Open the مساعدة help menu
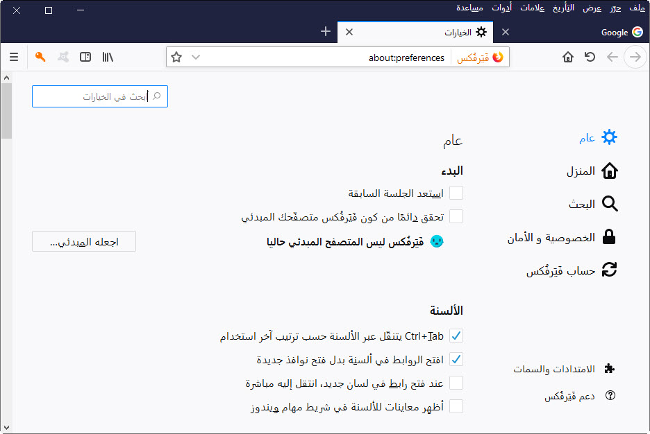 (469, 8)
